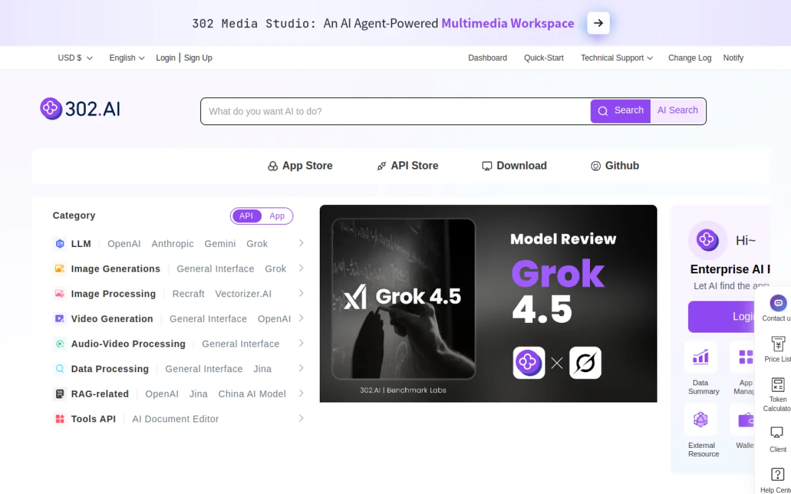Open the External Resource icon
The width and height of the screenshot is (791, 494).
tap(700, 420)
